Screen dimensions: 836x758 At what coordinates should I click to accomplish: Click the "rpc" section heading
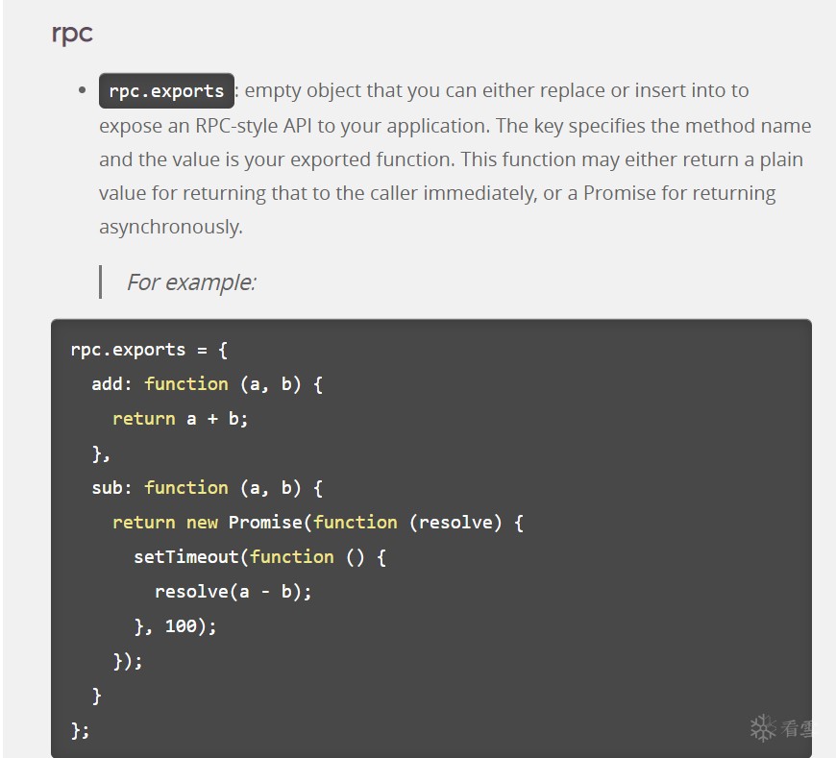pos(72,33)
